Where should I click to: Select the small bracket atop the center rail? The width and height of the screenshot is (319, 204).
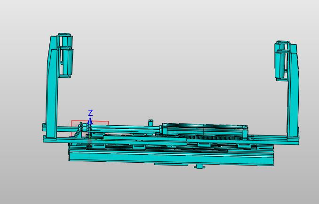(x=151, y=122)
